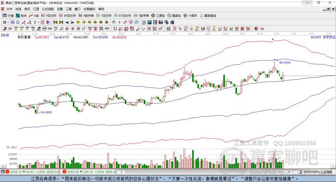The height and width of the screenshot is (182, 336).
Task: Expand volume panel with up triangle button
Action: click(3, 166)
